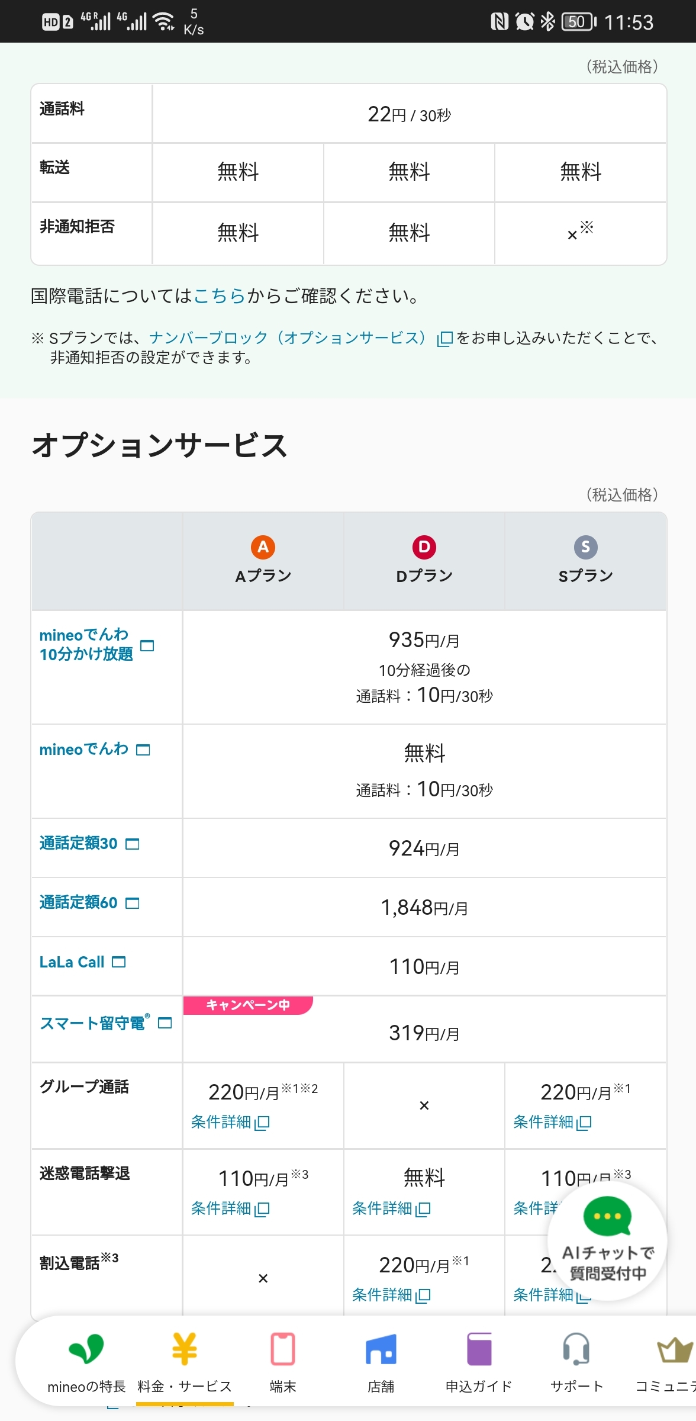This screenshot has width=696, height=1421.
Task: Tap the mineoの特長 leaf icon
Action: (x=86, y=1350)
